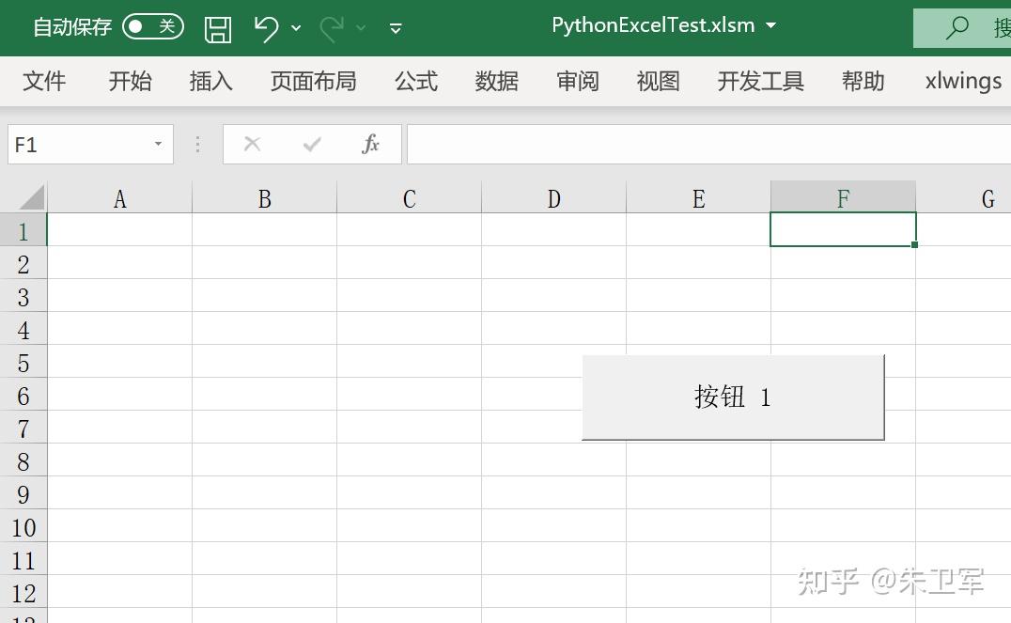Expand the Quick Access Toolbar customize menu
The width and height of the screenshot is (1011, 623).
click(396, 29)
